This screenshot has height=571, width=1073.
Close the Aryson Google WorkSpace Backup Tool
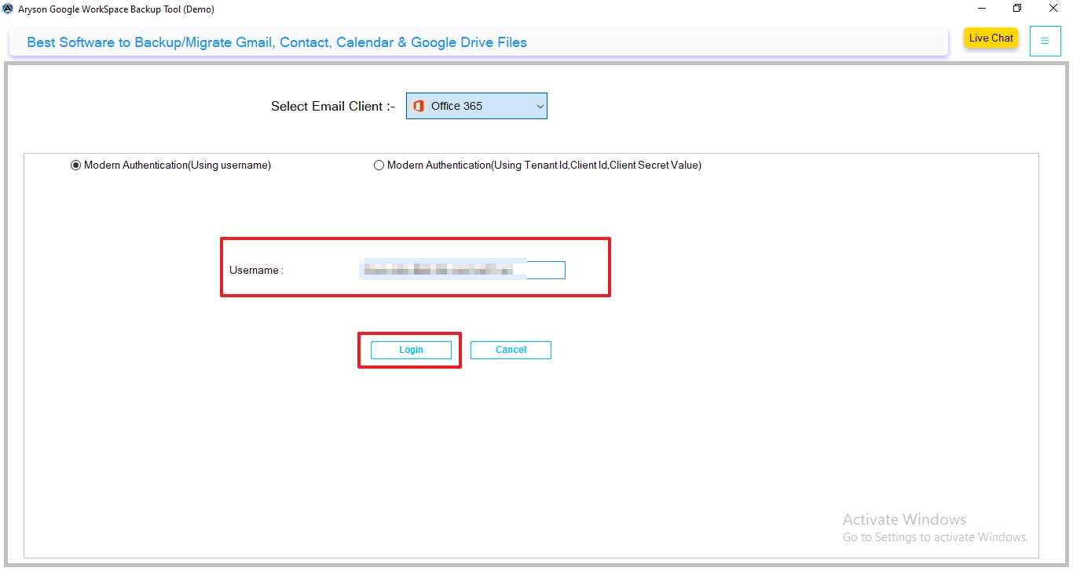(1053, 9)
